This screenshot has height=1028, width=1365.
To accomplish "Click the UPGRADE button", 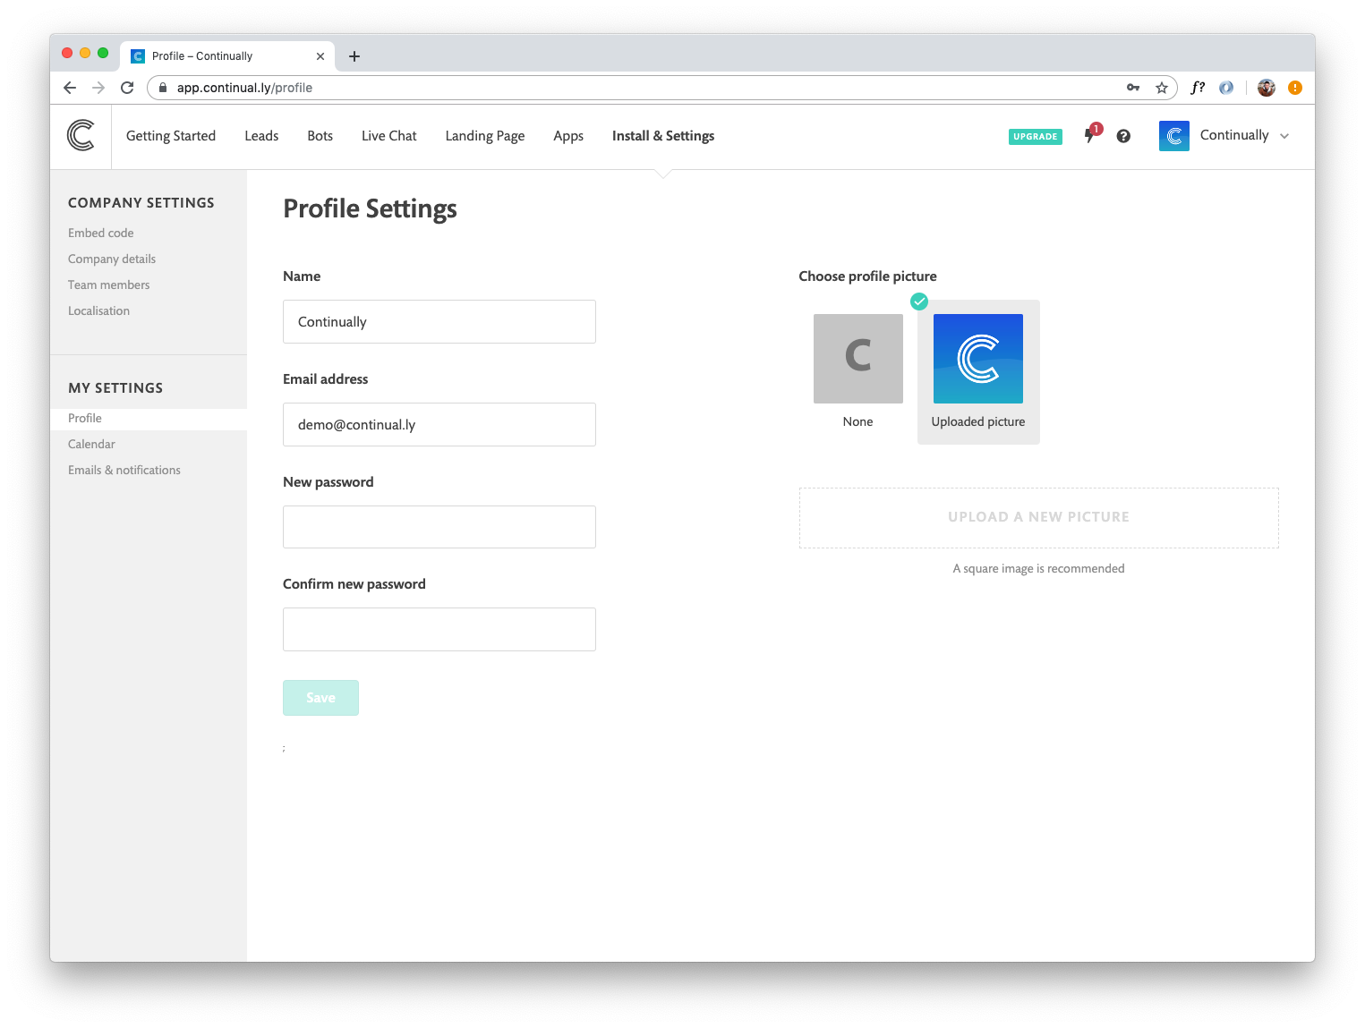I will click(1035, 136).
